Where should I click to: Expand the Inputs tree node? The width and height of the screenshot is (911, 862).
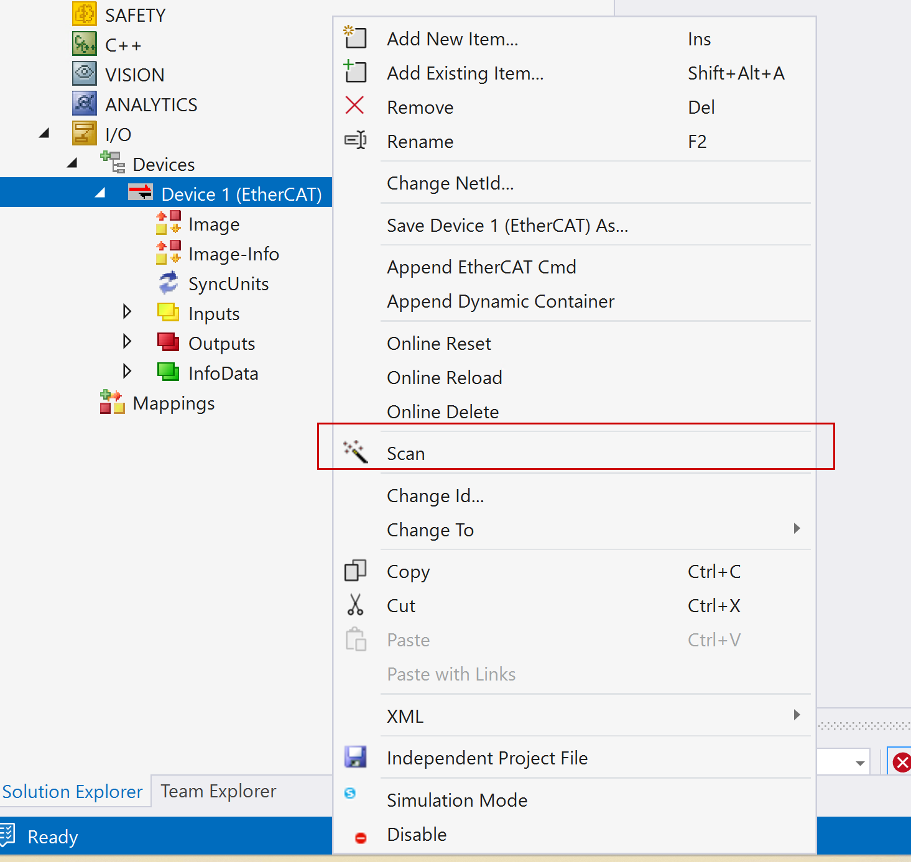tap(127, 311)
